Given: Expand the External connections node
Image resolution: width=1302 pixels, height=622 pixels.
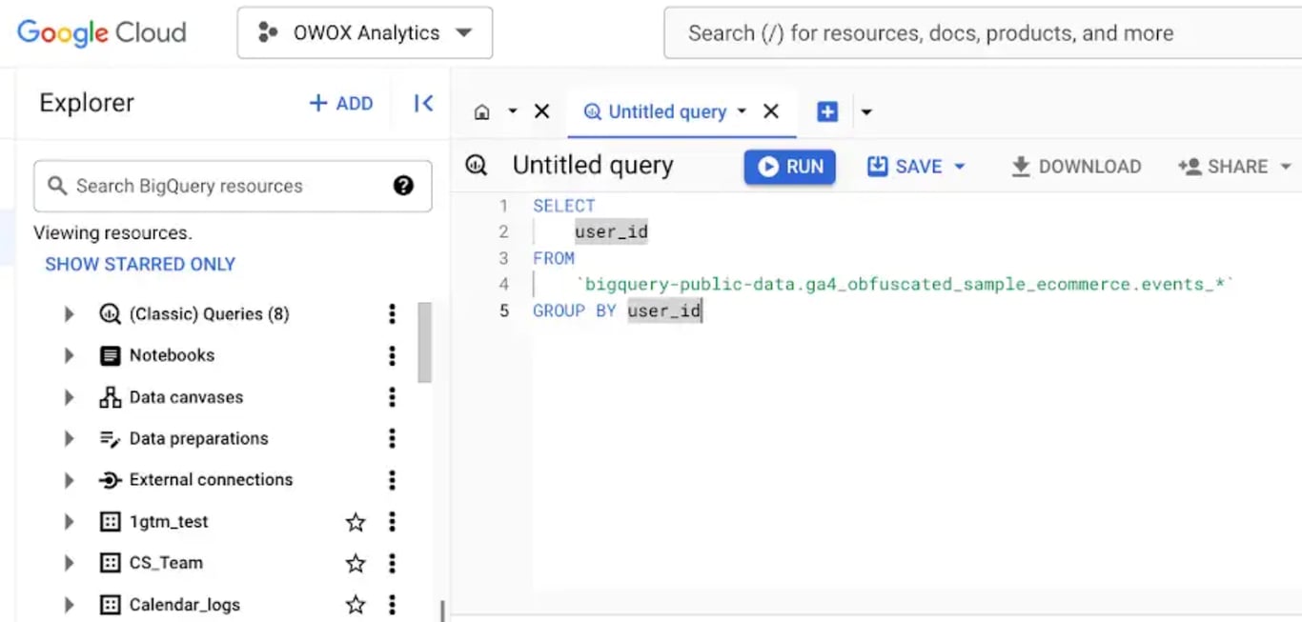Looking at the screenshot, I should coord(69,480).
